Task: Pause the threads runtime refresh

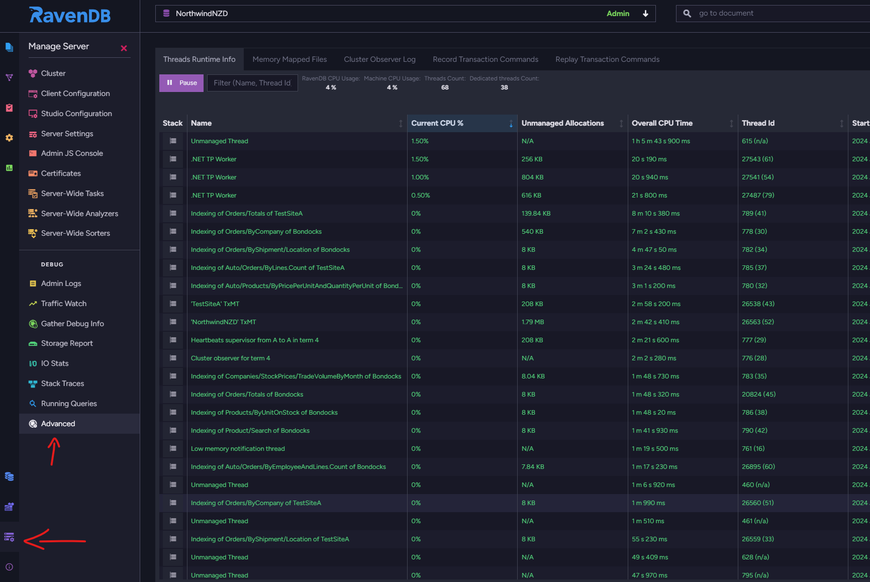Action: click(181, 83)
